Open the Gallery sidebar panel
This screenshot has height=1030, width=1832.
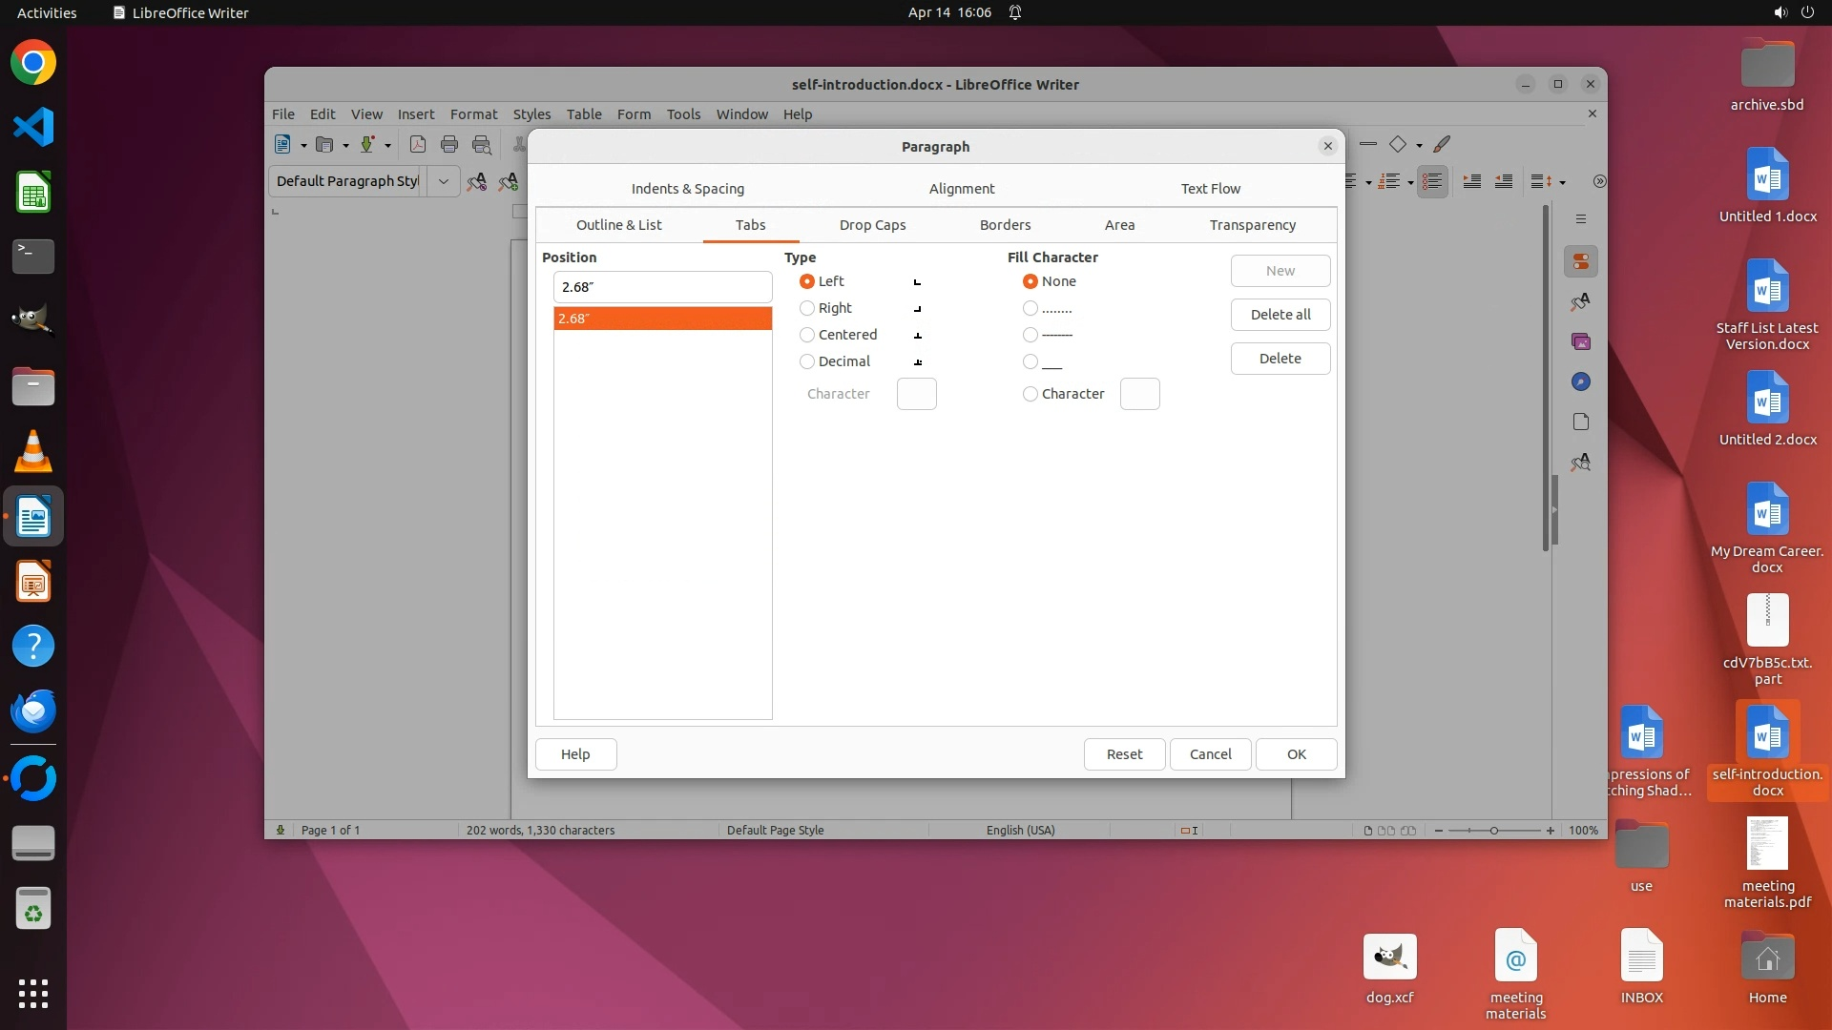[x=1581, y=341]
